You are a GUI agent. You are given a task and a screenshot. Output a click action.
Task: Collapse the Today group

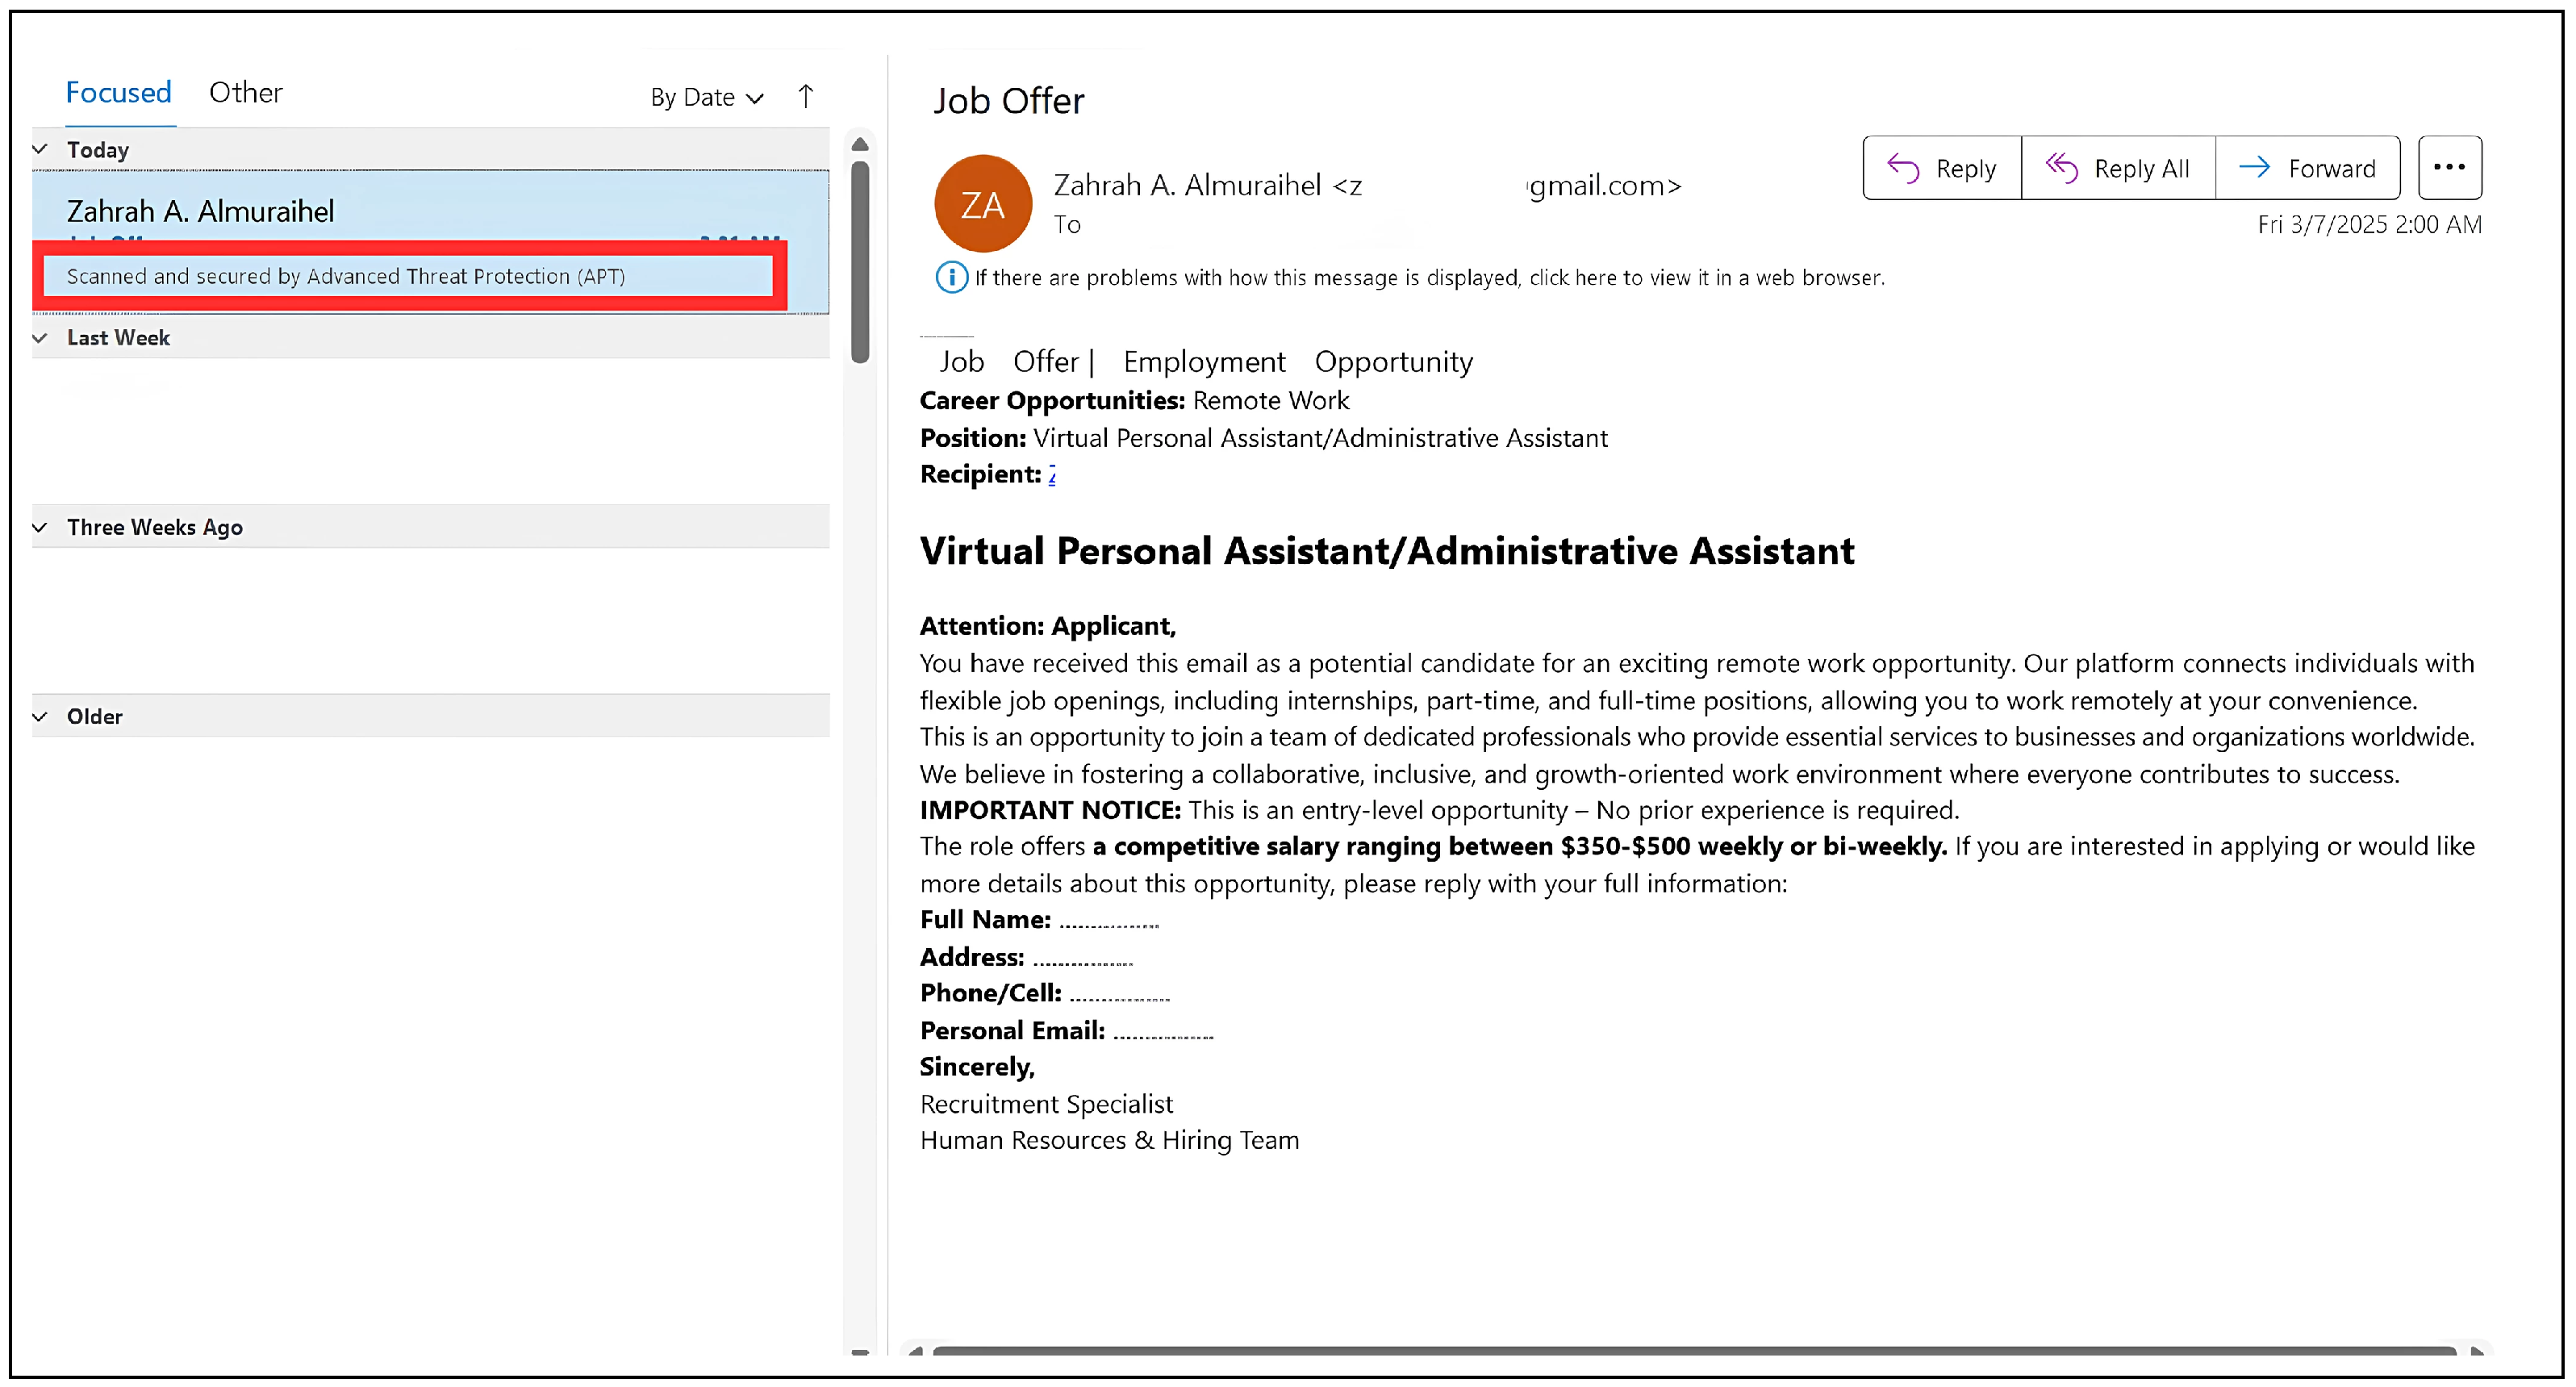pos(40,150)
